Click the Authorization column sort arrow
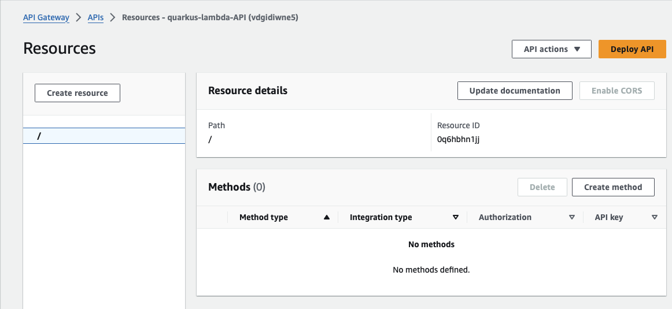The image size is (672, 309). [571, 217]
